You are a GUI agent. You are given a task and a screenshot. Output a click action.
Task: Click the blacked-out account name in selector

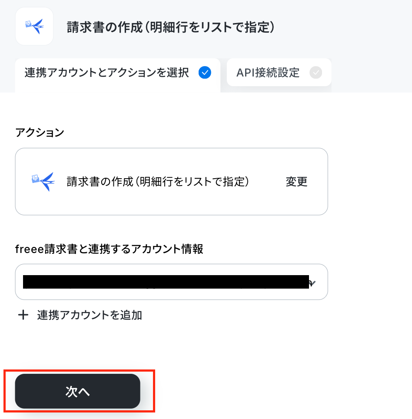click(166, 282)
